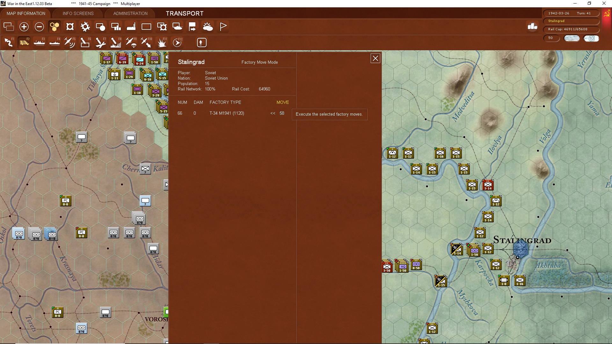Image resolution: width=612 pixels, height=344 pixels.
Task: Select the F8 bomb city icon
Action: click(x=116, y=42)
